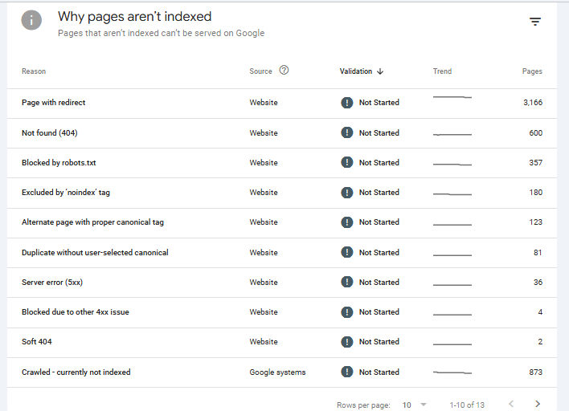
Task: Open the Not found (404) row
Action: point(50,133)
